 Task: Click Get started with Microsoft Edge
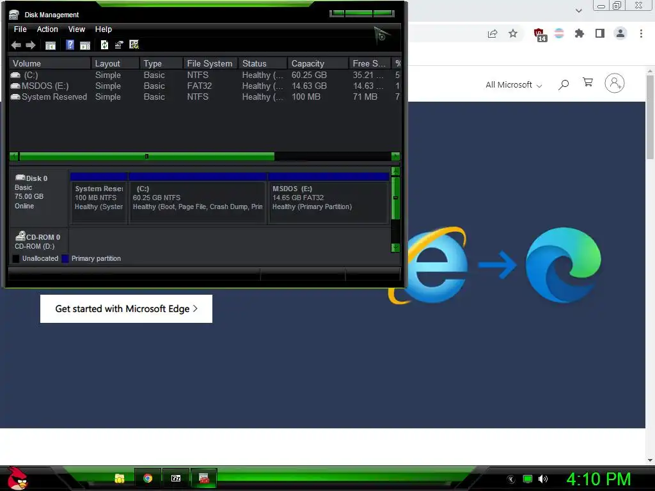click(126, 309)
